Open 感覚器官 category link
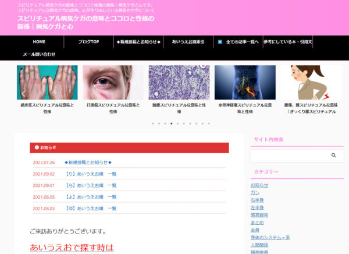The image size is (349, 254). pyautogui.click(x=259, y=215)
